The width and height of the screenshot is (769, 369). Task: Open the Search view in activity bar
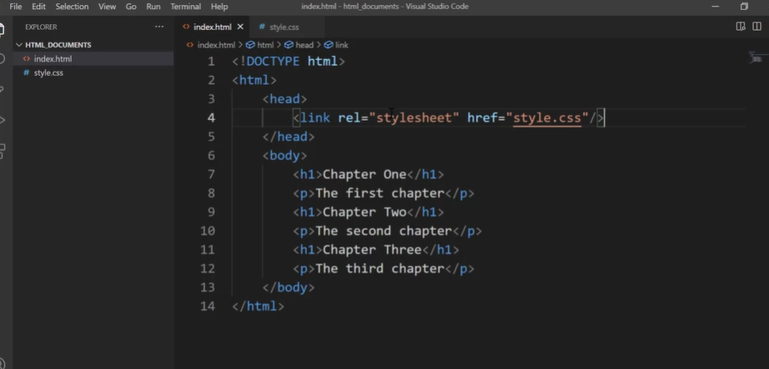(2, 59)
